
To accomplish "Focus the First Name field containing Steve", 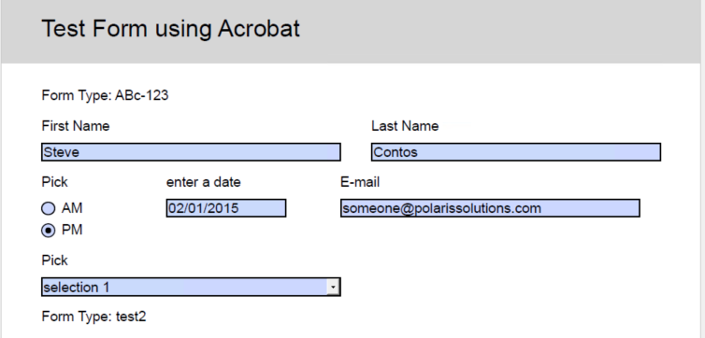I will 191,152.
